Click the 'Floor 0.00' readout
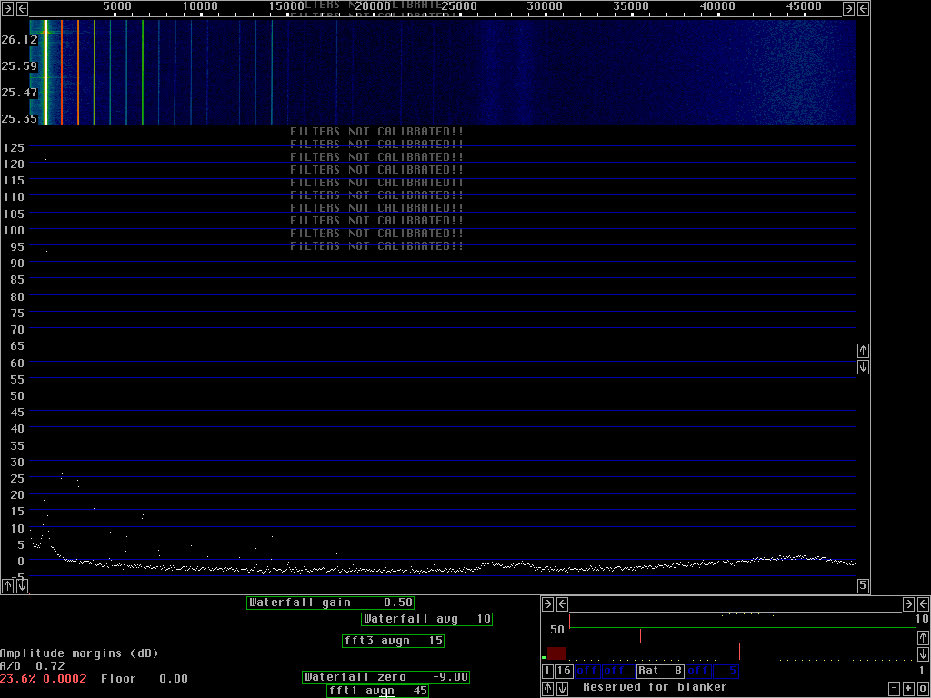Image resolution: width=931 pixels, height=698 pixels. coord(145,679)
